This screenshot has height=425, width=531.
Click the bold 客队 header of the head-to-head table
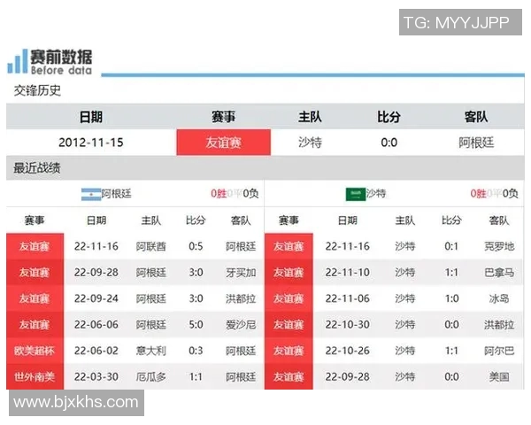coord(476,117)
